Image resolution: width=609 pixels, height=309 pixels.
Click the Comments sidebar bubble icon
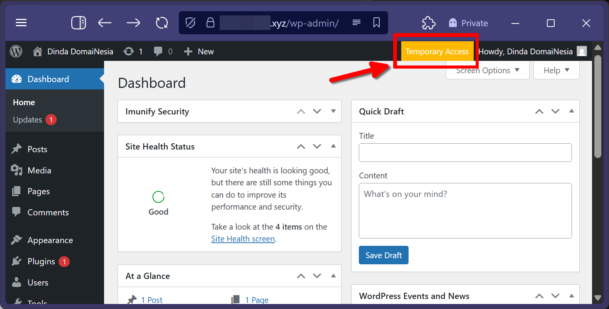pyautogui.click(x=17, y=212)
